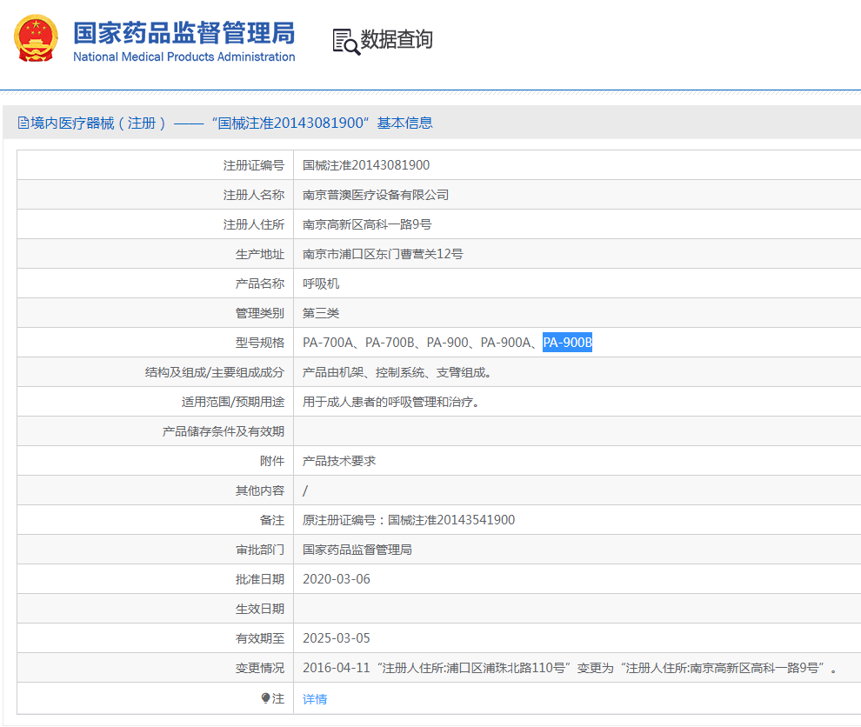Click the 适用范围/预期用途 label

(233, 402)
